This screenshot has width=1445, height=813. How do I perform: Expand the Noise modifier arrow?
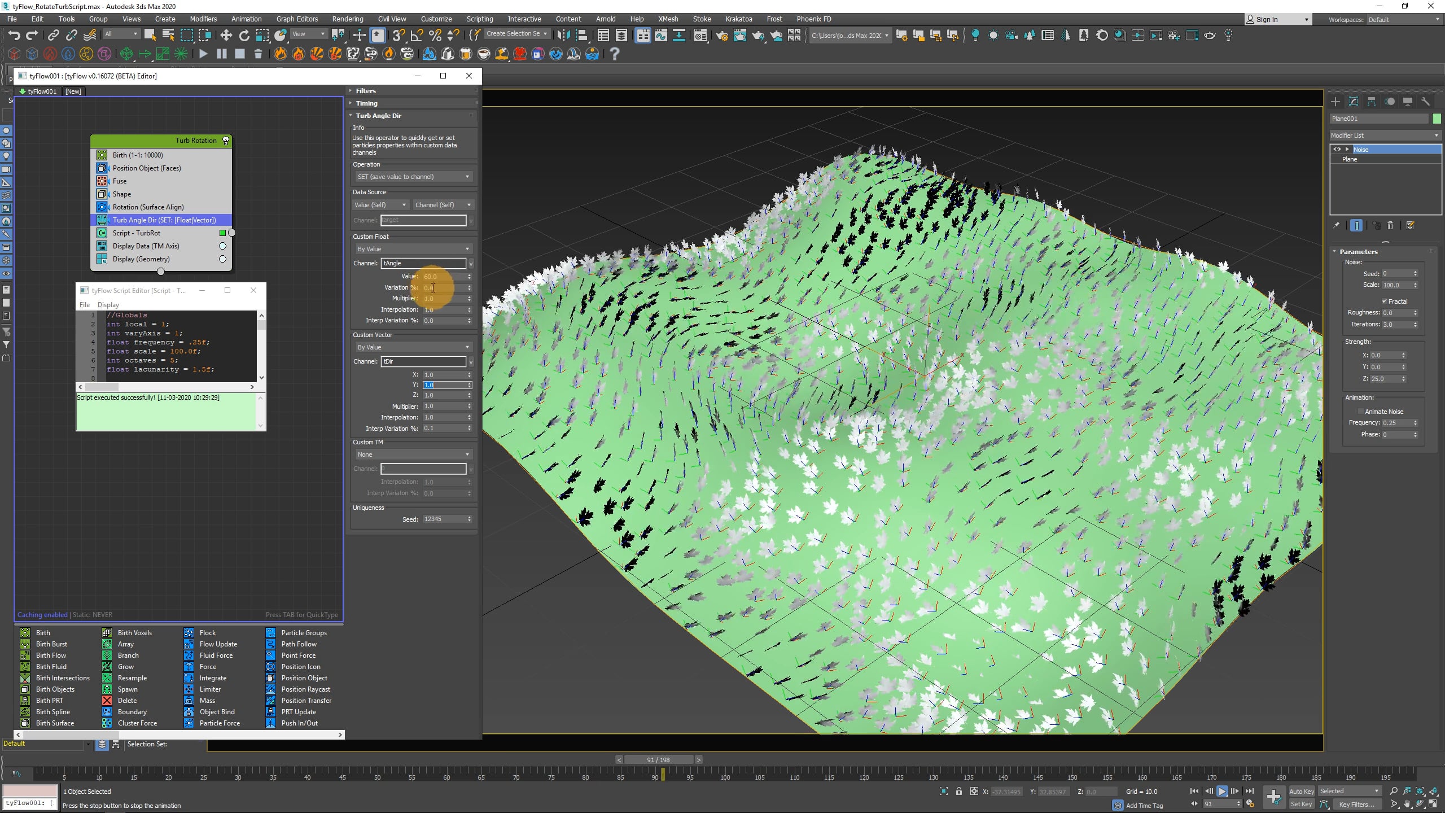tap(1347, 149)
